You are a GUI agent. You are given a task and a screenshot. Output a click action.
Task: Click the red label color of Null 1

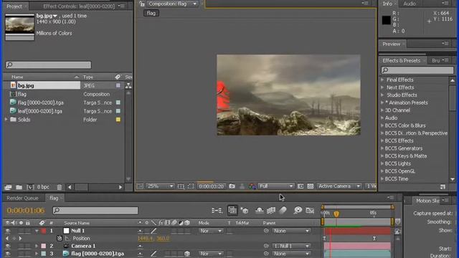point(44,231)
